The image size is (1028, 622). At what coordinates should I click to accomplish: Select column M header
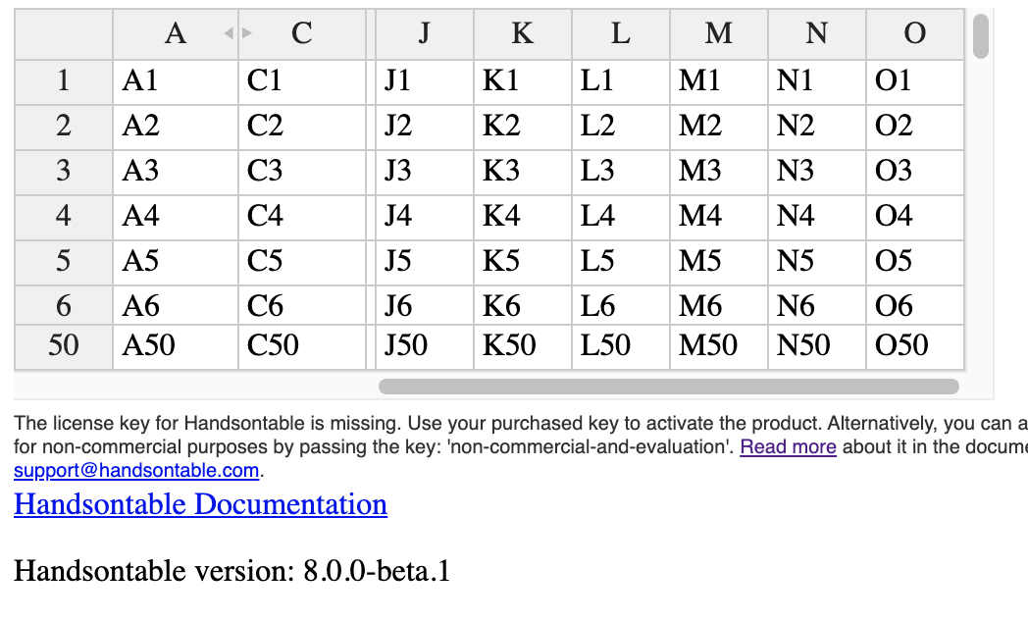pos(718,34)
